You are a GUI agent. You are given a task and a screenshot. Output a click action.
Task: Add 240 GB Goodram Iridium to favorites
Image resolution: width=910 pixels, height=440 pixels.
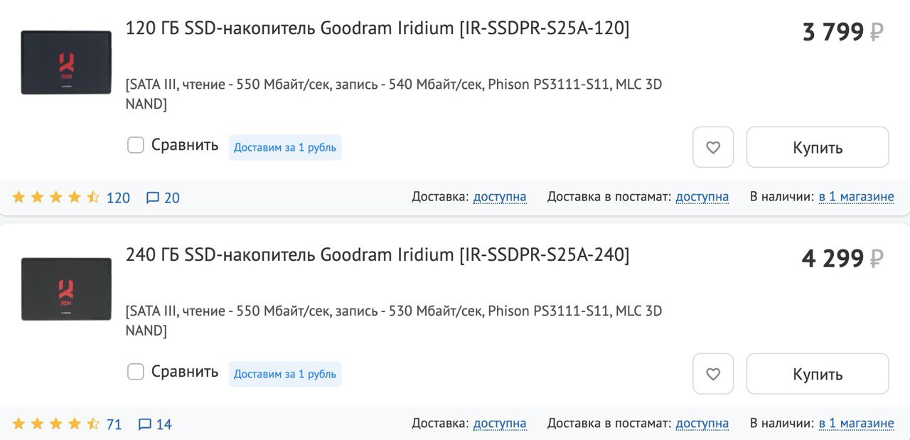point(712,374)
